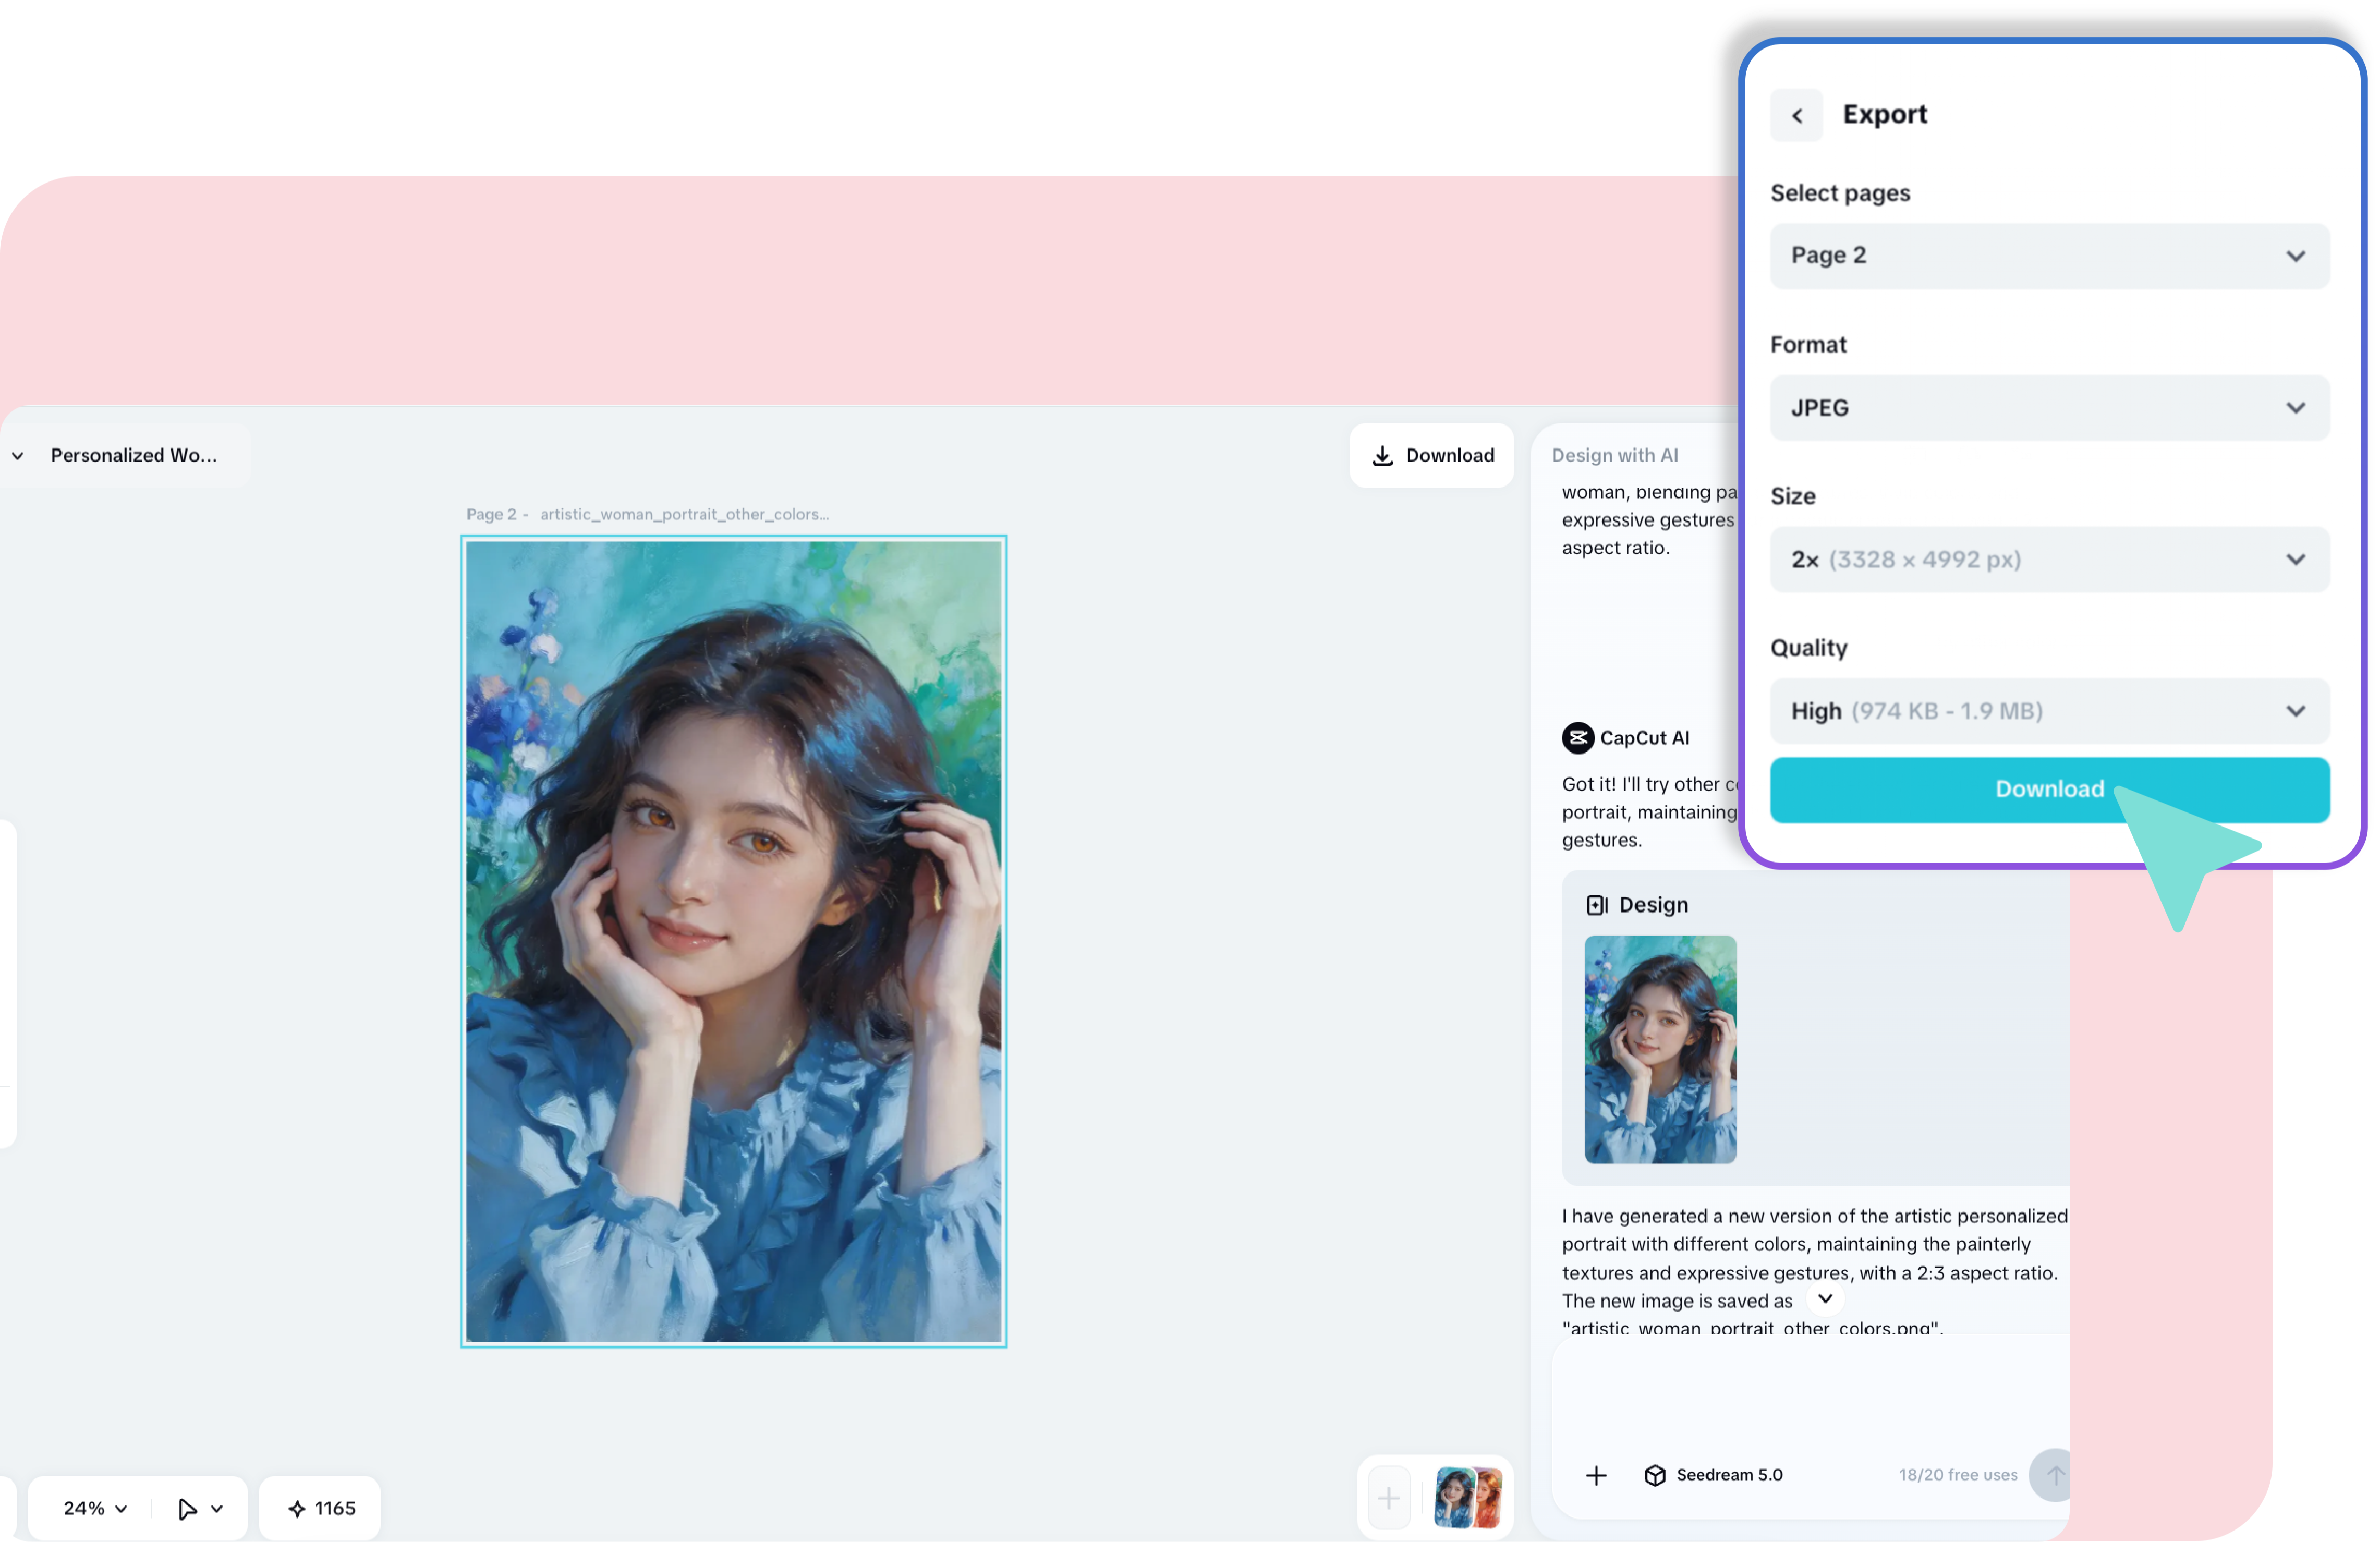Click the Design card icon in chat
This screenshot has height=1542, width=2380.
pos(1597,905)
